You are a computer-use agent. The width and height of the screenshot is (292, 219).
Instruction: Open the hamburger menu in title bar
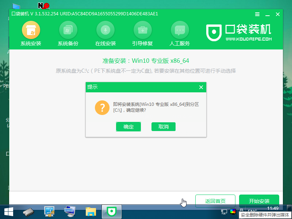pos(257,14)
